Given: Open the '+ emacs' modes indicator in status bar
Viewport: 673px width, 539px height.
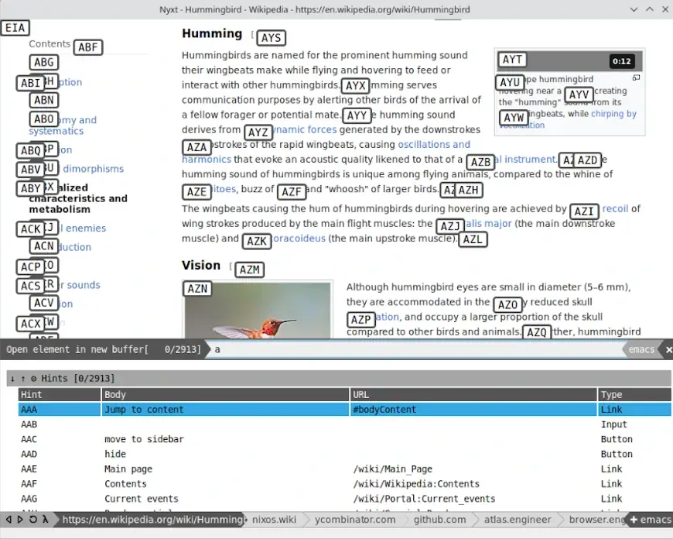Looking at the screenshot, I should coord(649,520).
